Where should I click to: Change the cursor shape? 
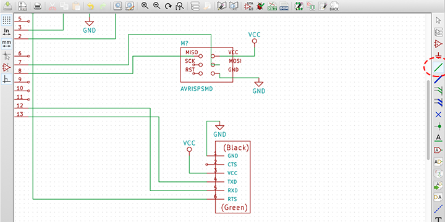click(7, 55)
